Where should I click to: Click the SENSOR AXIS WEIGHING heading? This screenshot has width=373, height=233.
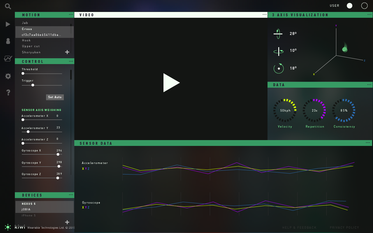[x=41, y=110]
